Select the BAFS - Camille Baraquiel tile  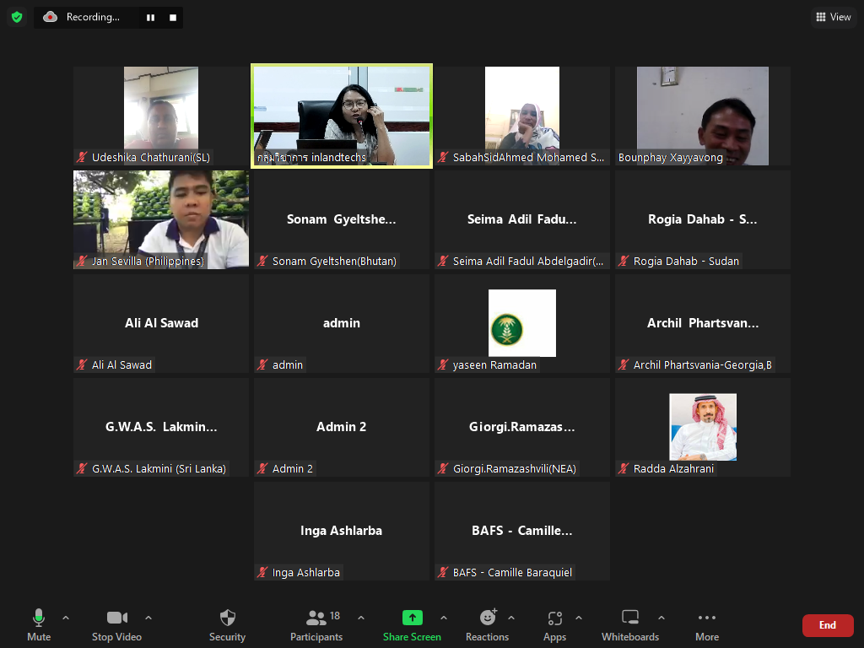522,532
